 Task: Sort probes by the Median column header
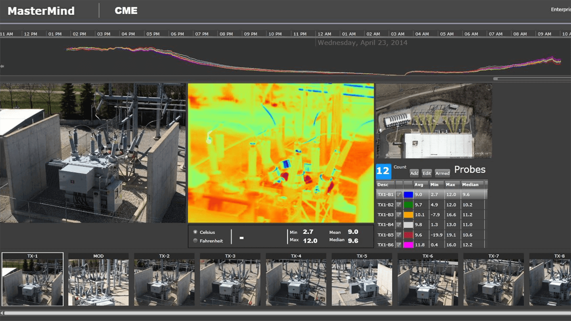coord(473,185)
